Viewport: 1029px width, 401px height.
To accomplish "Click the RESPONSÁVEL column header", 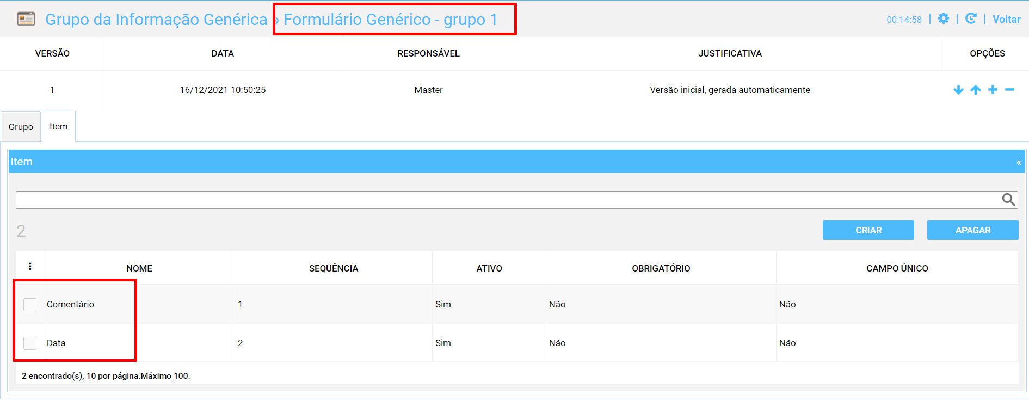I will pyautogui.click(x=428, y=53).
